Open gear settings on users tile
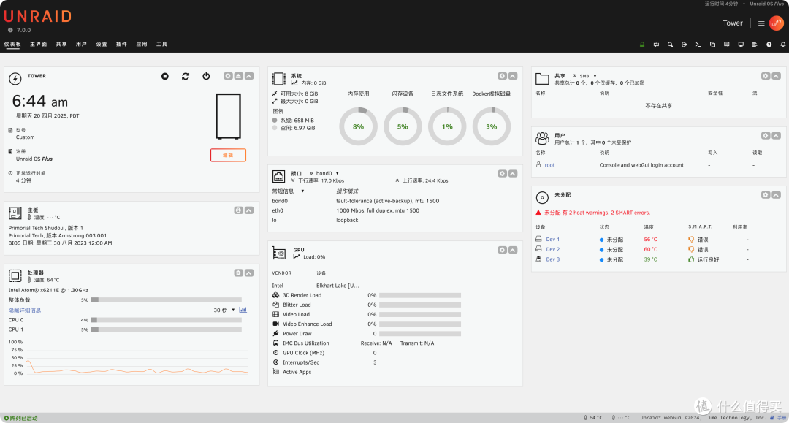The image size is (789, 423). coord(766,136)
